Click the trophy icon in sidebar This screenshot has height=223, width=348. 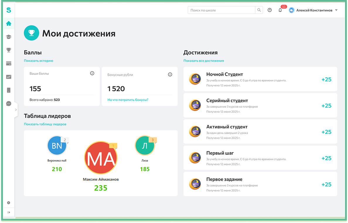(8, 50)
